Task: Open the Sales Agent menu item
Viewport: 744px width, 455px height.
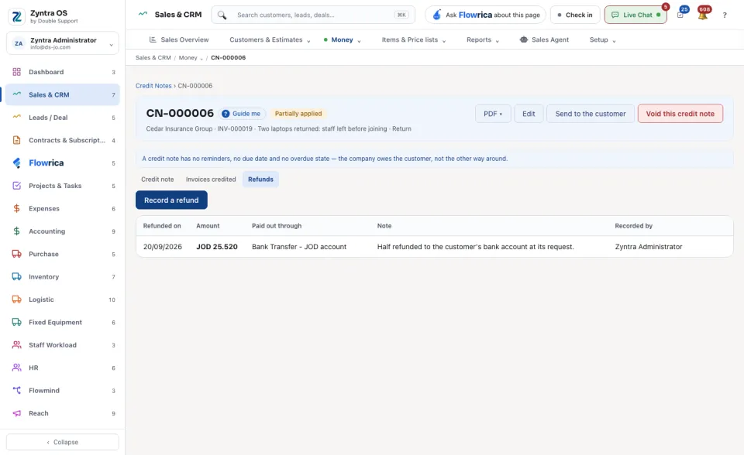Action: (x=544, y=39)
